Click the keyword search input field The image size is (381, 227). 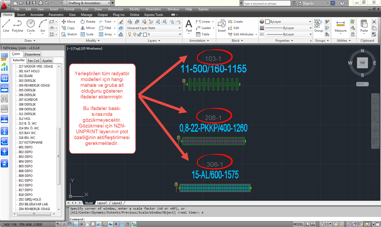pyautogui.click(x=266, y=3)
